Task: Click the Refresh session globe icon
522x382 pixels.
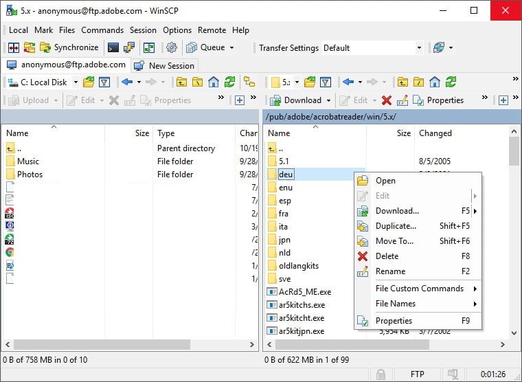Action: point(439,47)
